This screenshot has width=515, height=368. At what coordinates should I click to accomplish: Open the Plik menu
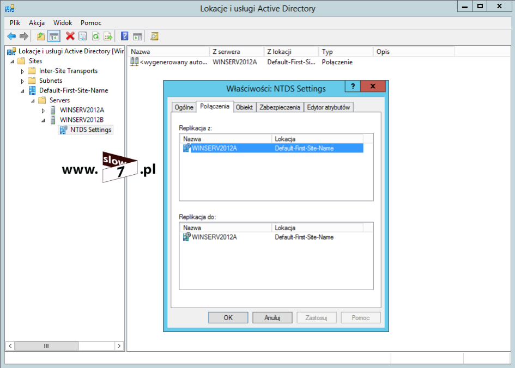(15, 23)
